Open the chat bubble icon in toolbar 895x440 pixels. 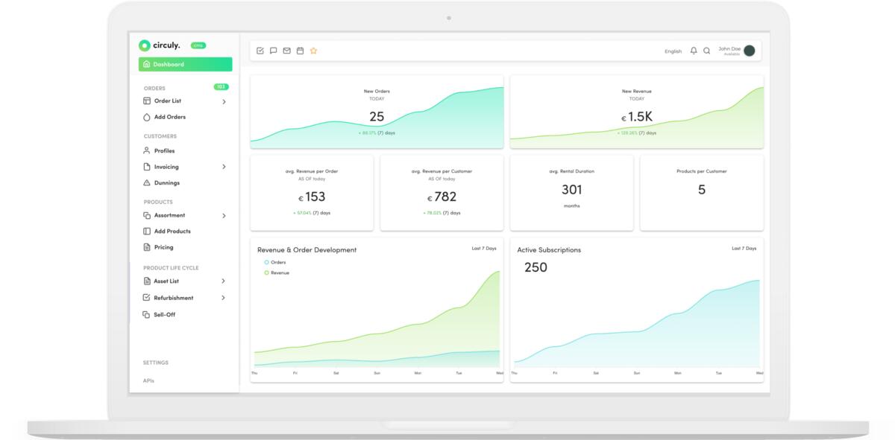[x=273, y=51]
